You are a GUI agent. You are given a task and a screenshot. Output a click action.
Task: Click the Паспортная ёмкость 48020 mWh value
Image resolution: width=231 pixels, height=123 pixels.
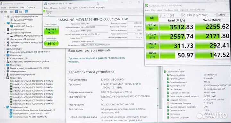tap(210, 92)
